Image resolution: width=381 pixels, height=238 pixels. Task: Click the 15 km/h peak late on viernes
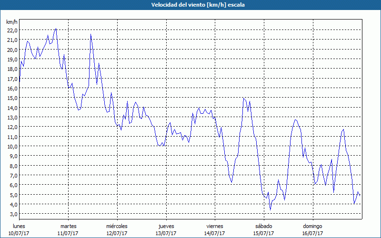[x=243, y=98]
